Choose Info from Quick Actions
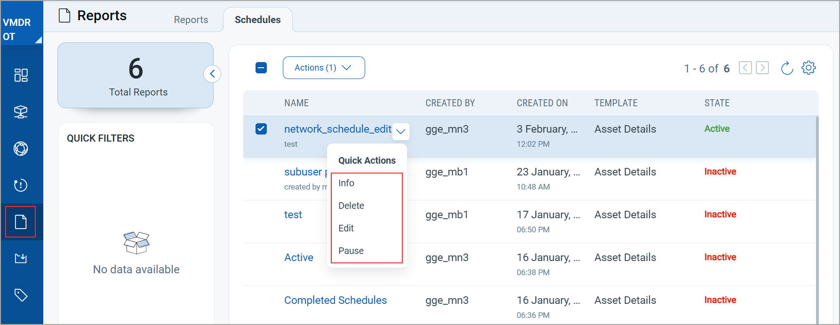This screenshot has width=840, height=325. [346, 183]
